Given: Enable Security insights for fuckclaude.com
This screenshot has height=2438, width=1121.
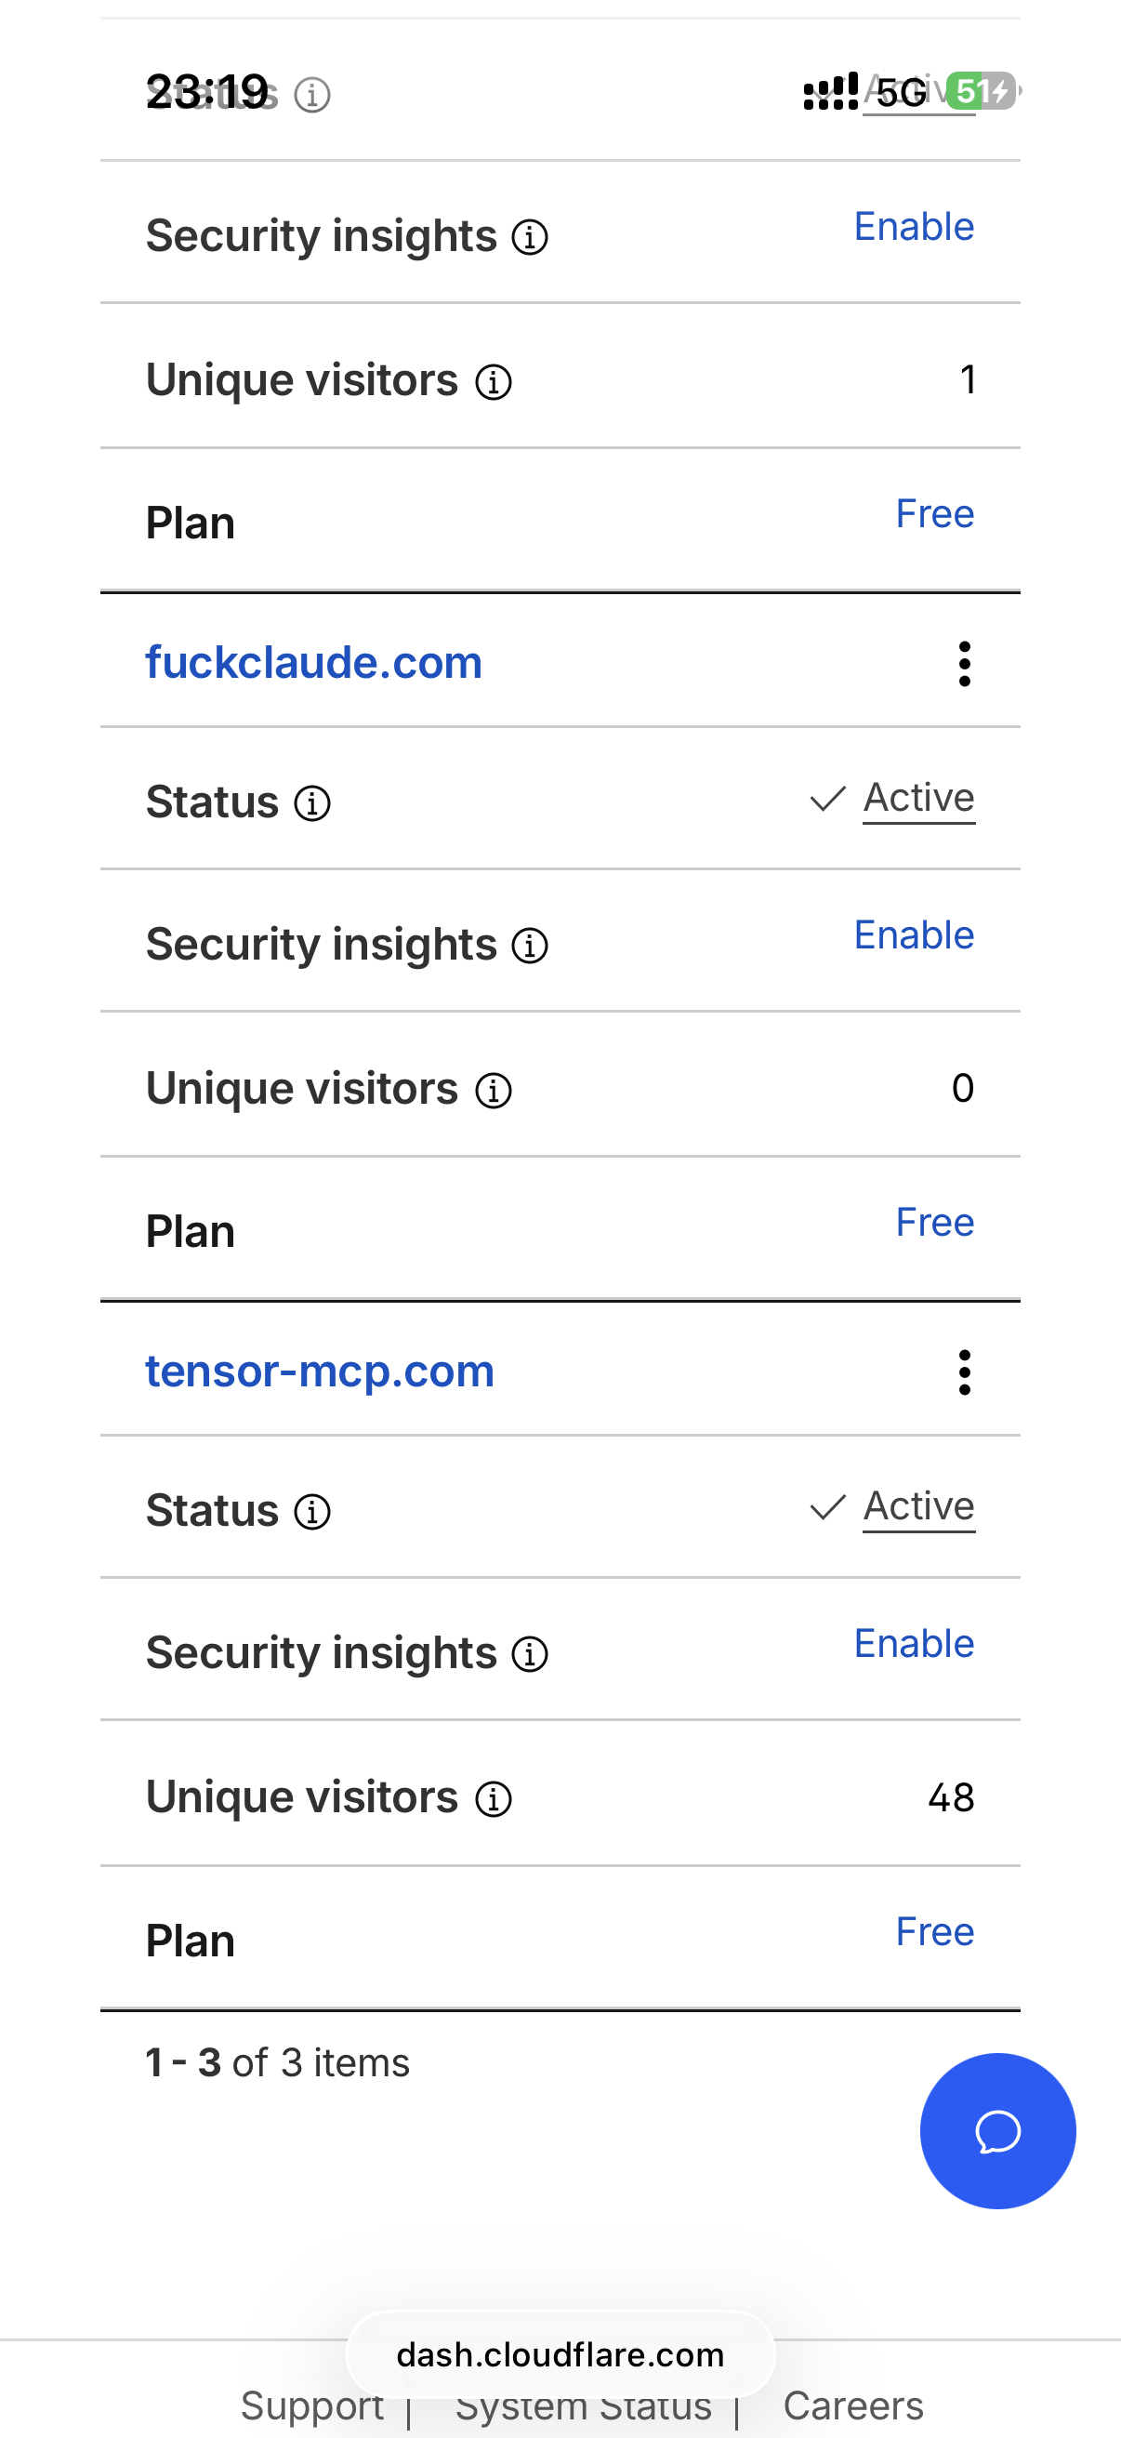Looking at the screenshot, I should pyautogui.click(x=914, y=935).
